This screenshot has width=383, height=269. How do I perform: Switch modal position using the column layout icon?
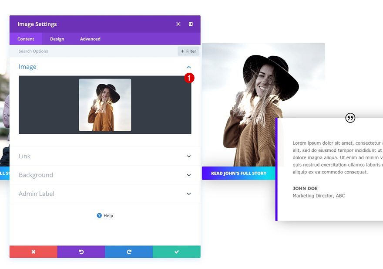click(x=190, y=24)
